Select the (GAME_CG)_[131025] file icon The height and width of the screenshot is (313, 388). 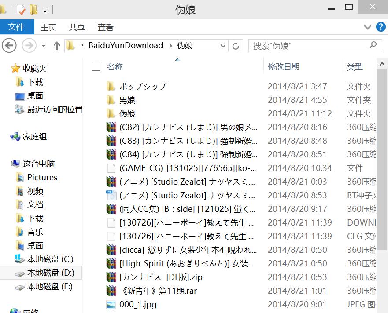111,168
